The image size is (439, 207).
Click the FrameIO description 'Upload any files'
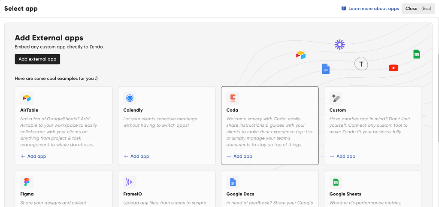coord(165,203)
